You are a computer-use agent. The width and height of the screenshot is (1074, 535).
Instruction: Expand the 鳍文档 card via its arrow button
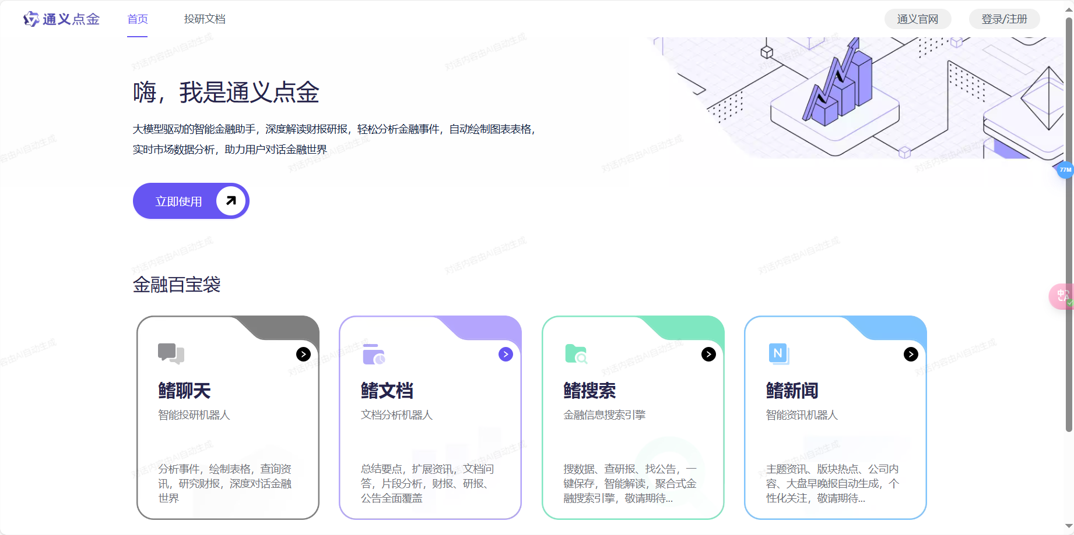[x=506, y=354]
